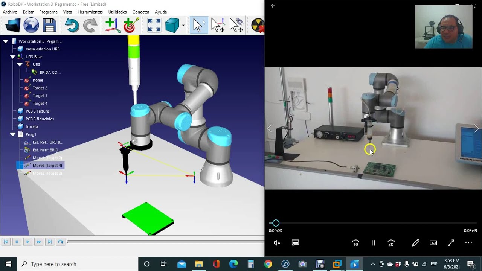Open the Archivo menu
The image size is (482, 271).
coord(10,12)
